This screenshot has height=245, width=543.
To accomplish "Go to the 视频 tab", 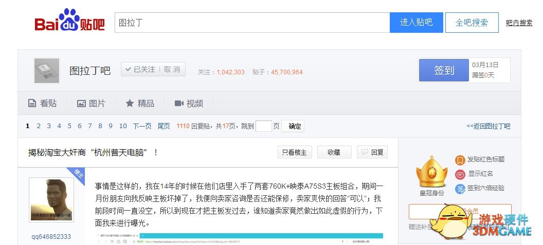I will click(x=189, y=104).
